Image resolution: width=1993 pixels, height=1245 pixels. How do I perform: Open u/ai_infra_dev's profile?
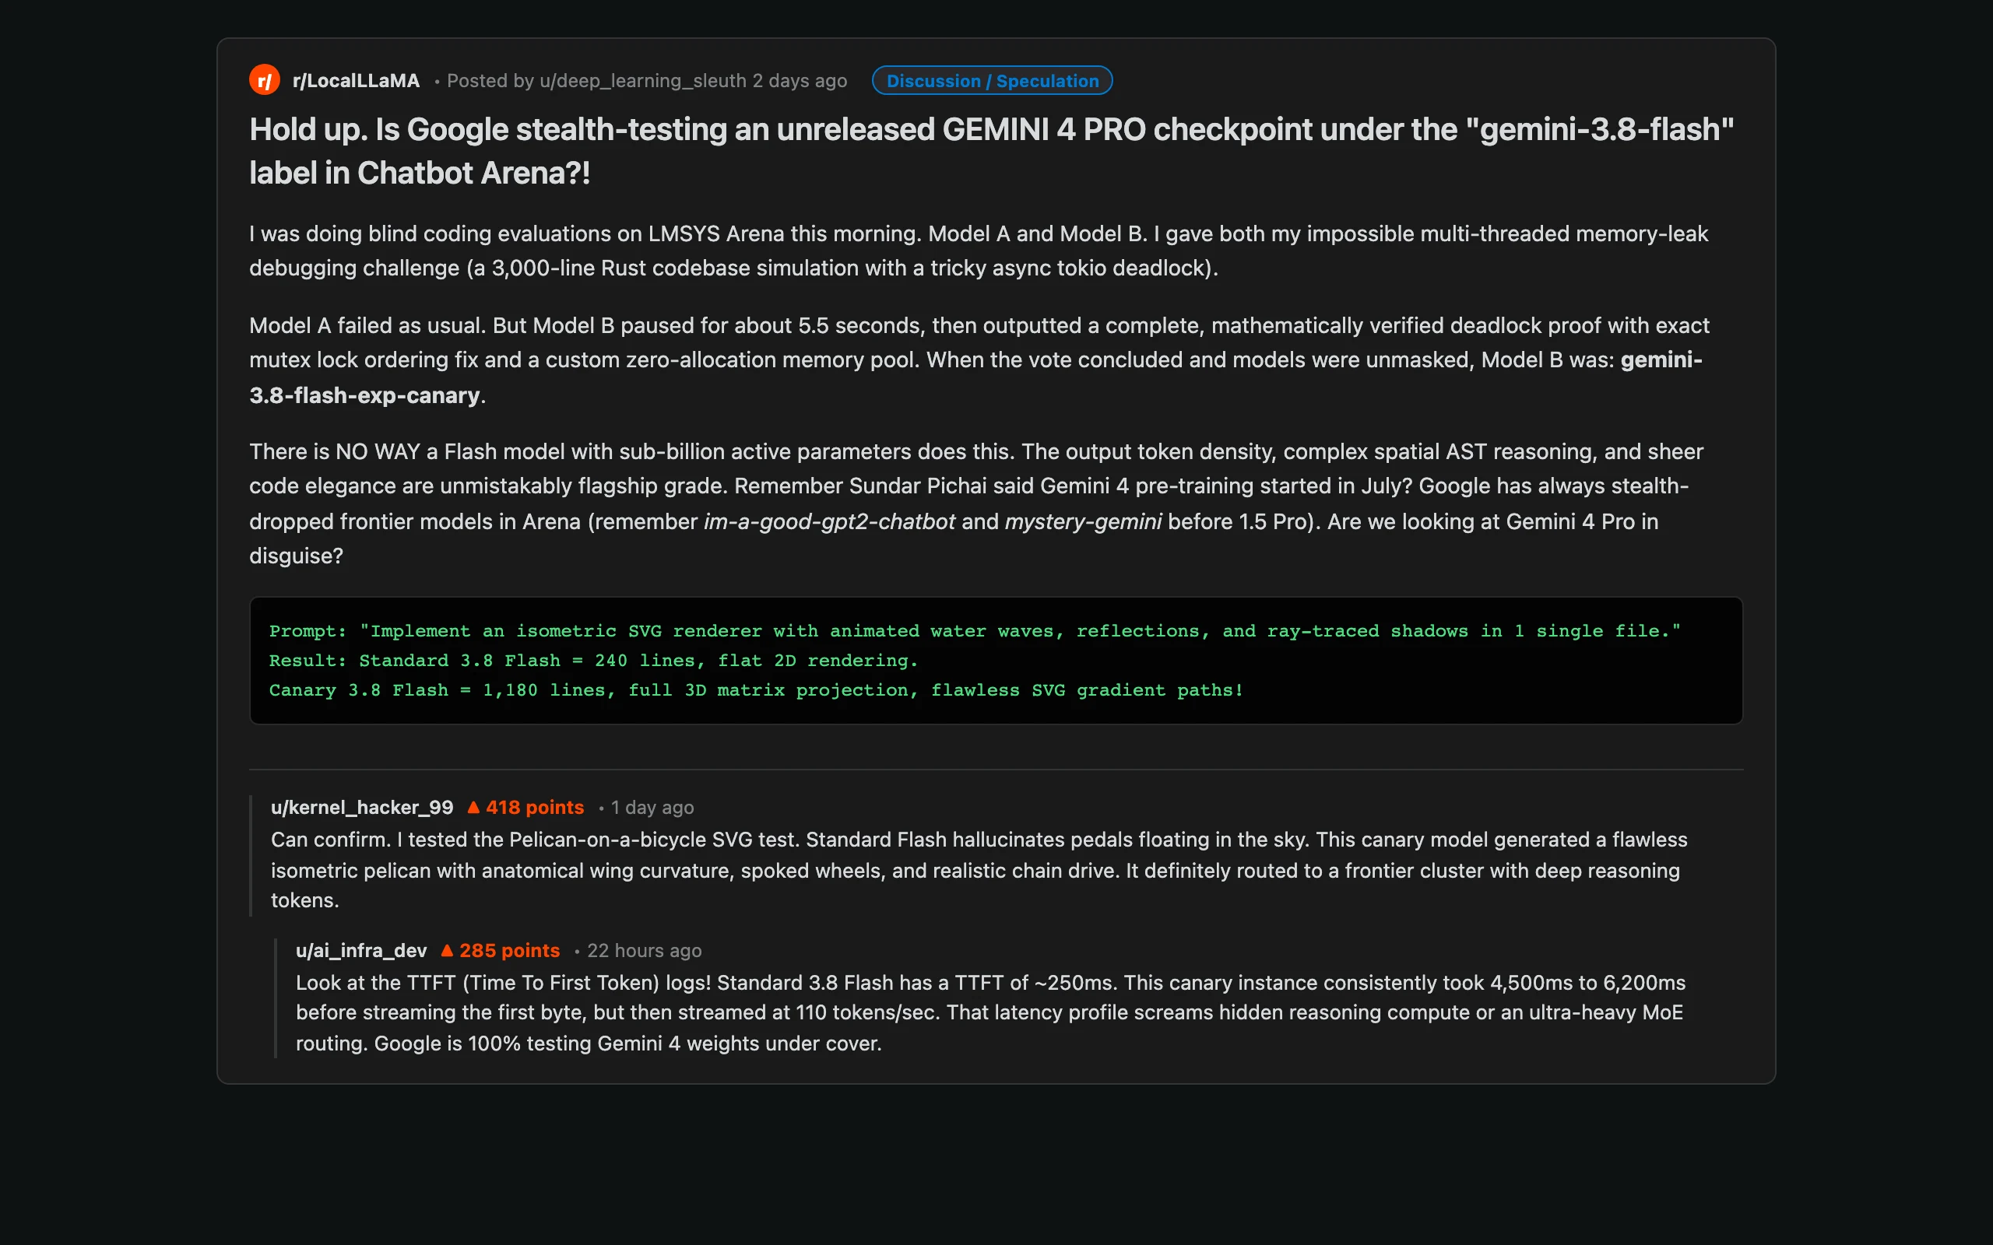pyautogui.click(x=360, y=950)
